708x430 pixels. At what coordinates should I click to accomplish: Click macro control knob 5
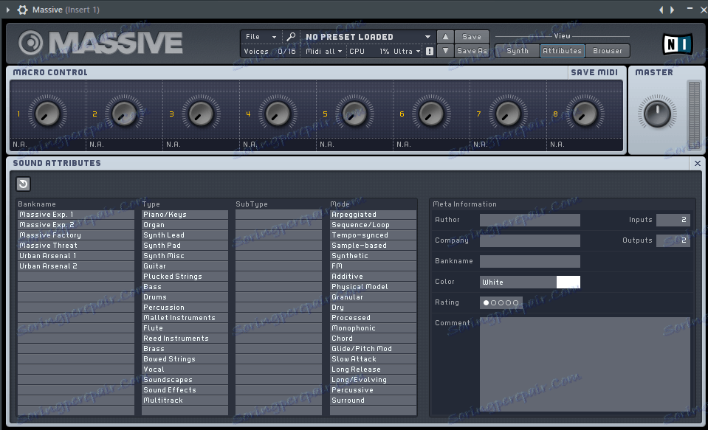354,114
